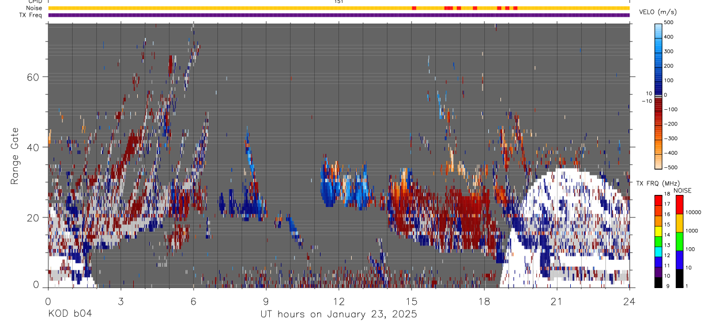Pick the cyan swatch in TX FRQ colorbar

658,251
